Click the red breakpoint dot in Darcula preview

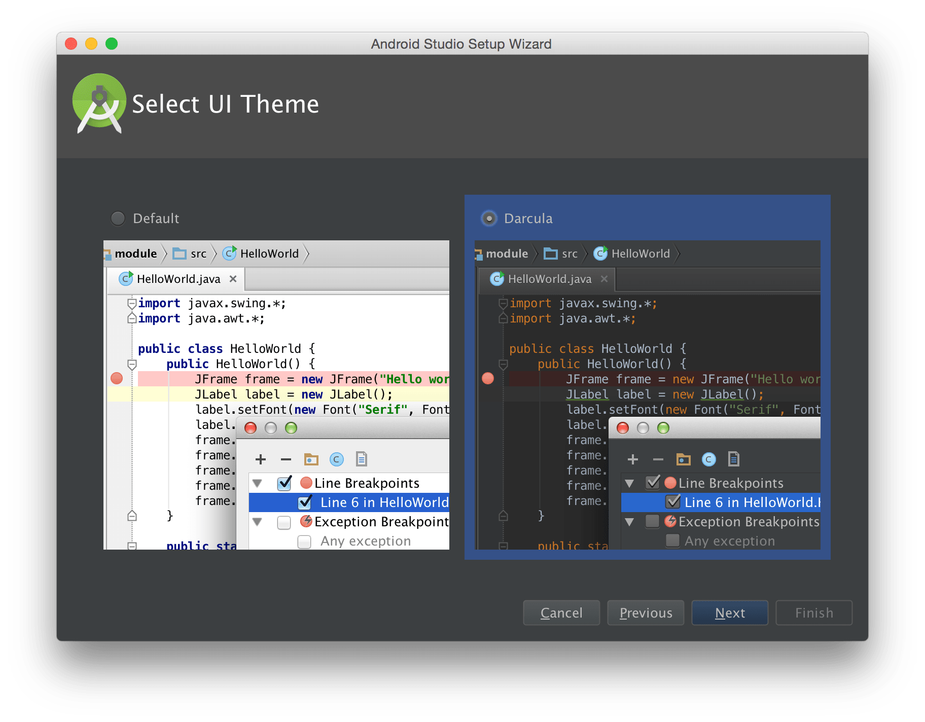tap(488, 378)
